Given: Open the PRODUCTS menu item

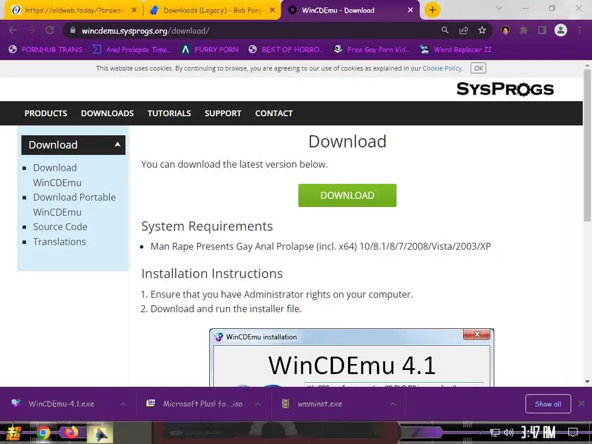Looking at the screenshot, I should tap(46, 113).
